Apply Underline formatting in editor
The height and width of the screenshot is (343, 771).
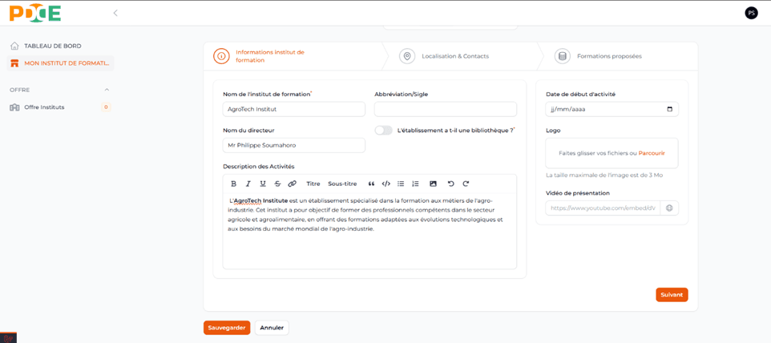point(263,184)
